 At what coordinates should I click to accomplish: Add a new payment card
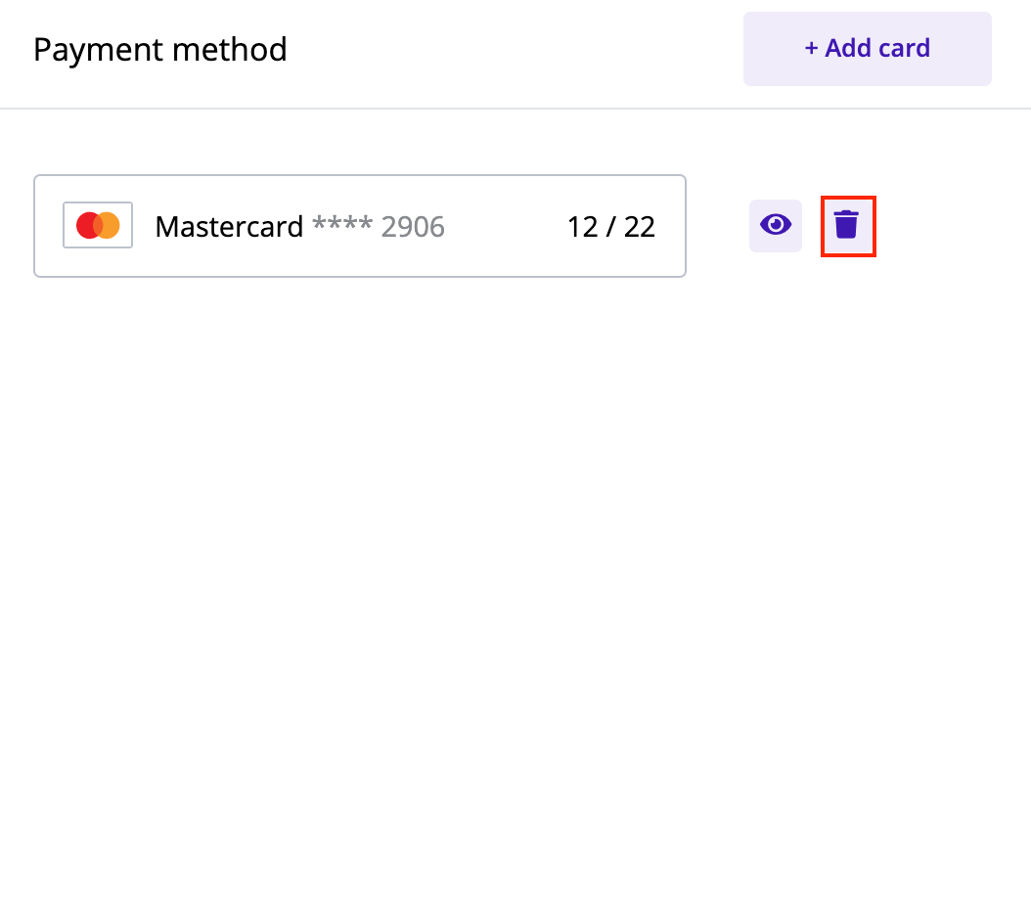(868, 49)
